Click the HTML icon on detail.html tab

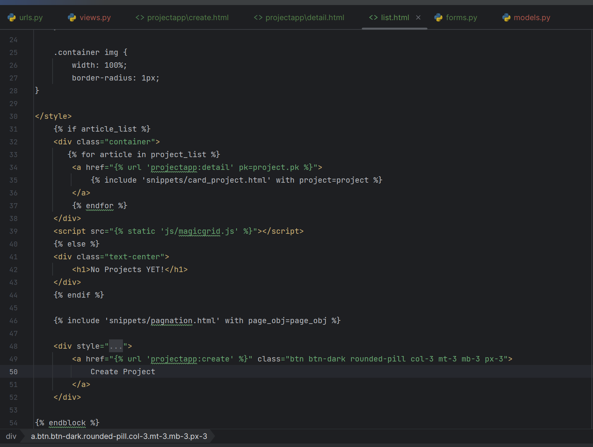[x=258, y=17]
